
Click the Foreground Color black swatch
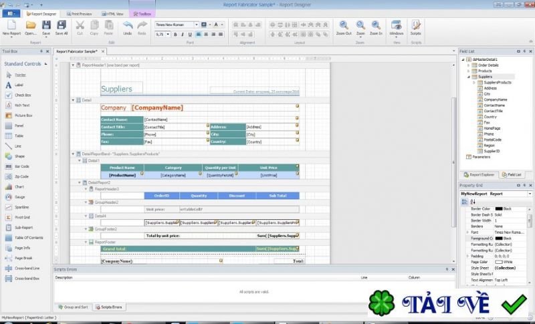499,238
